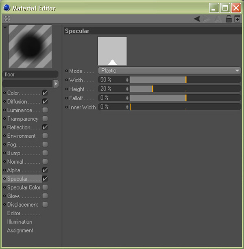Click the Falloff stepper arrows

(x=127, y=98)
